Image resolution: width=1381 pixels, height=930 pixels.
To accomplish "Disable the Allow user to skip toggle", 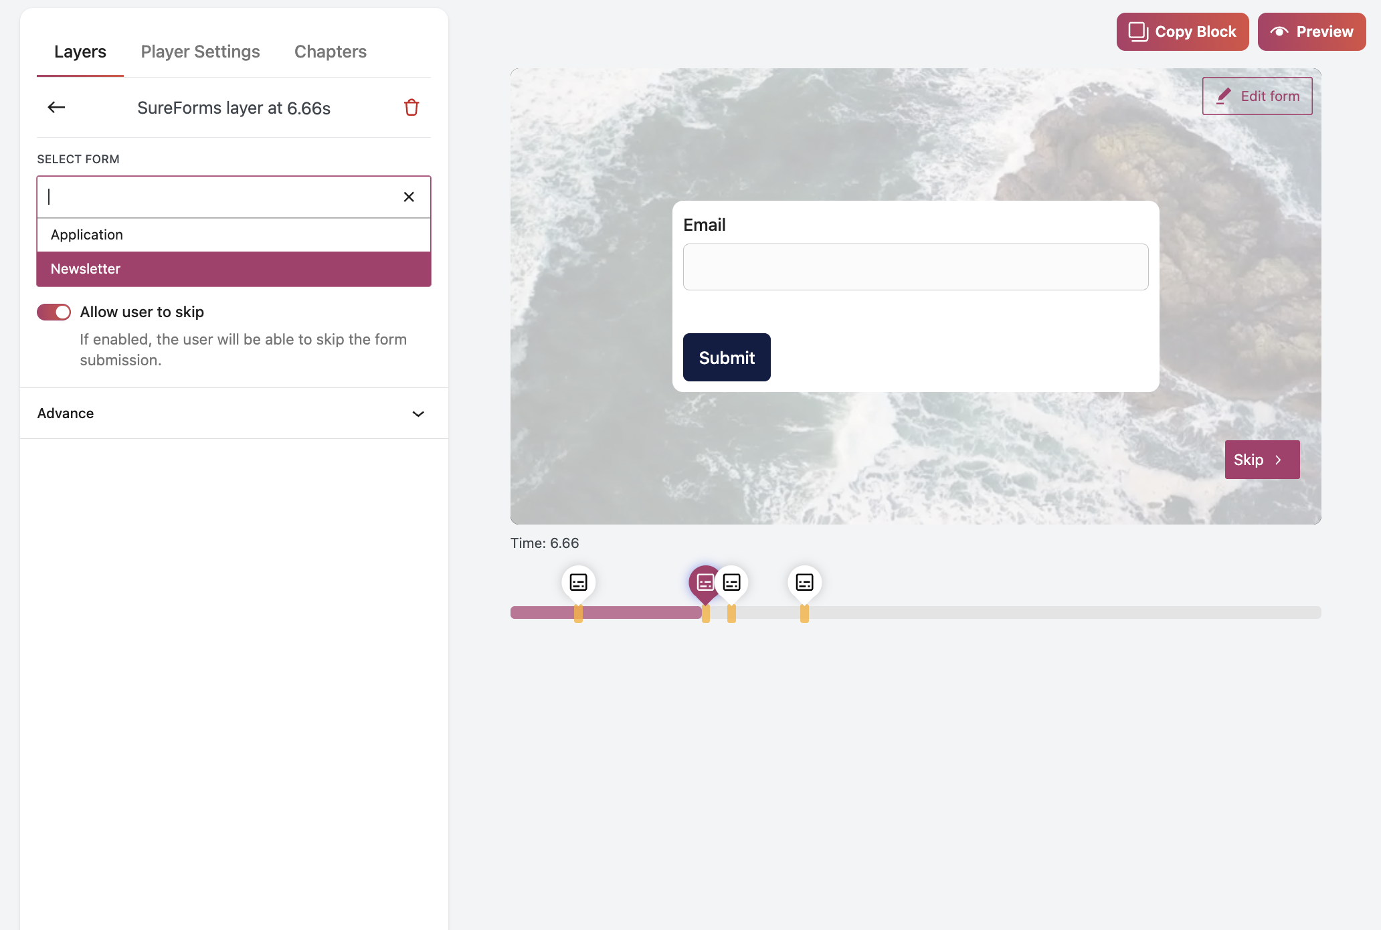I will tap(54, 312).
